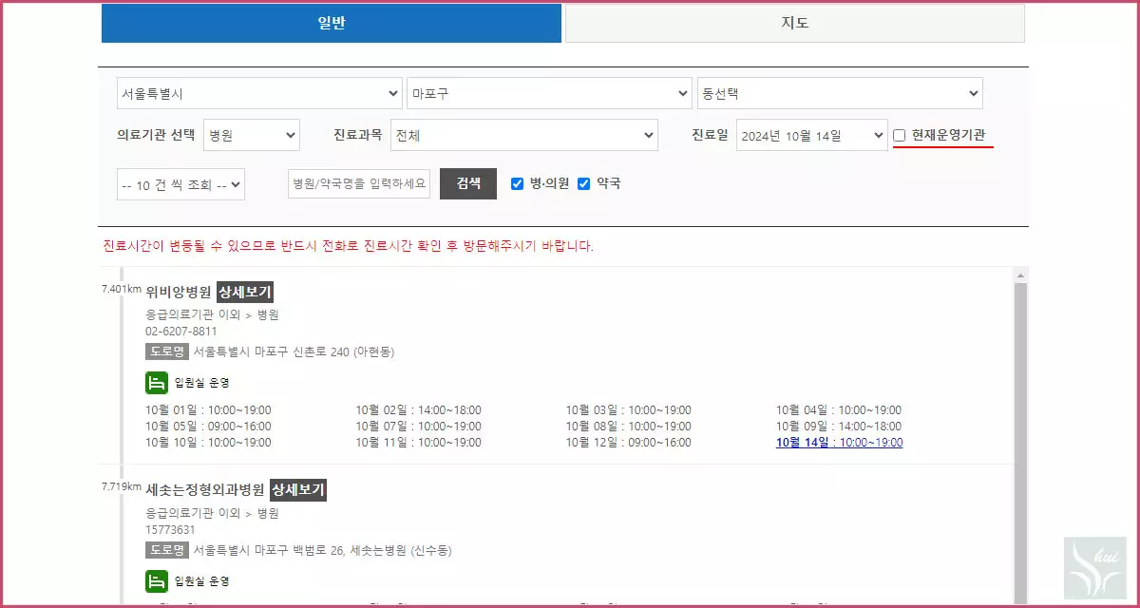Click the hospital name input field
This screenshot has height=608, width=1140.
(x=358, y=183)
